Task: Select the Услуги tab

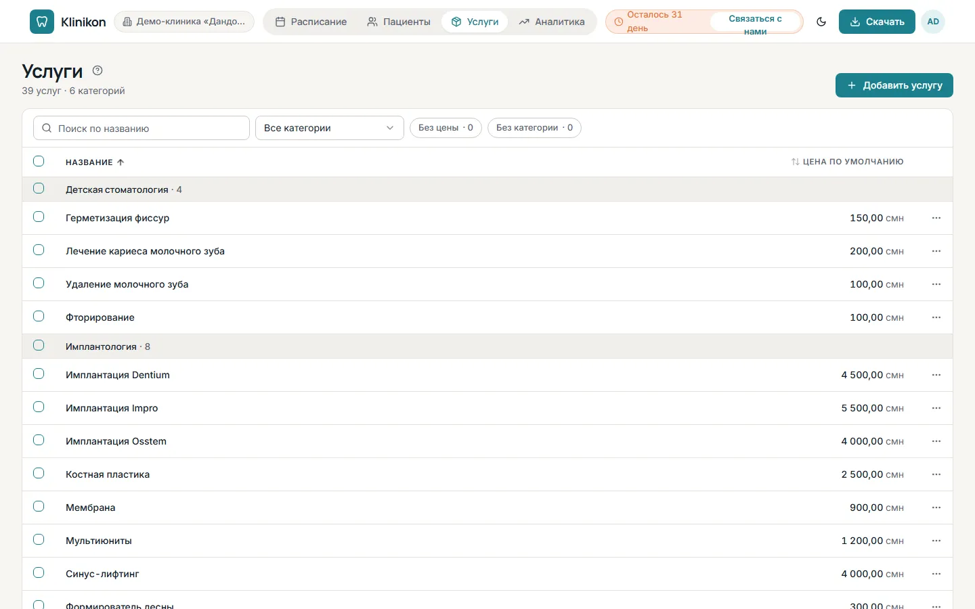Action: [x=475, y=22]
